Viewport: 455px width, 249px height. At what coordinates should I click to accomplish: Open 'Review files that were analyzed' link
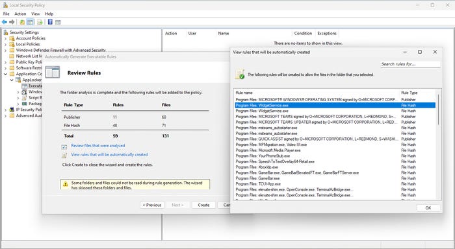coord(98,146)
